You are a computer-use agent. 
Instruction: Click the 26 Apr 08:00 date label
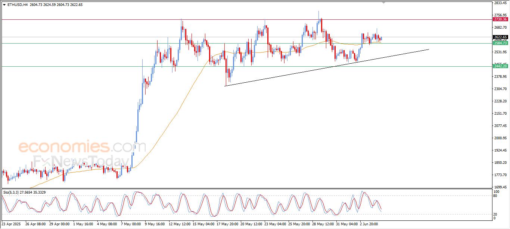(35, 225)
